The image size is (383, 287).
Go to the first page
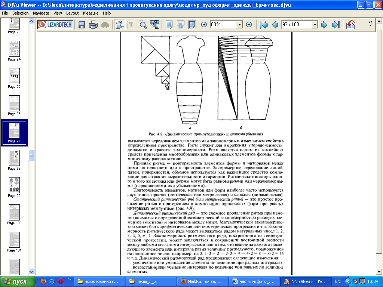tap(264, 25)
